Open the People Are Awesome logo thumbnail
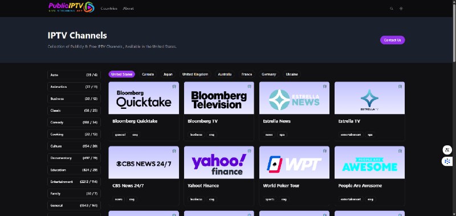This screenshot has height=216, width=456. point(369,162)
